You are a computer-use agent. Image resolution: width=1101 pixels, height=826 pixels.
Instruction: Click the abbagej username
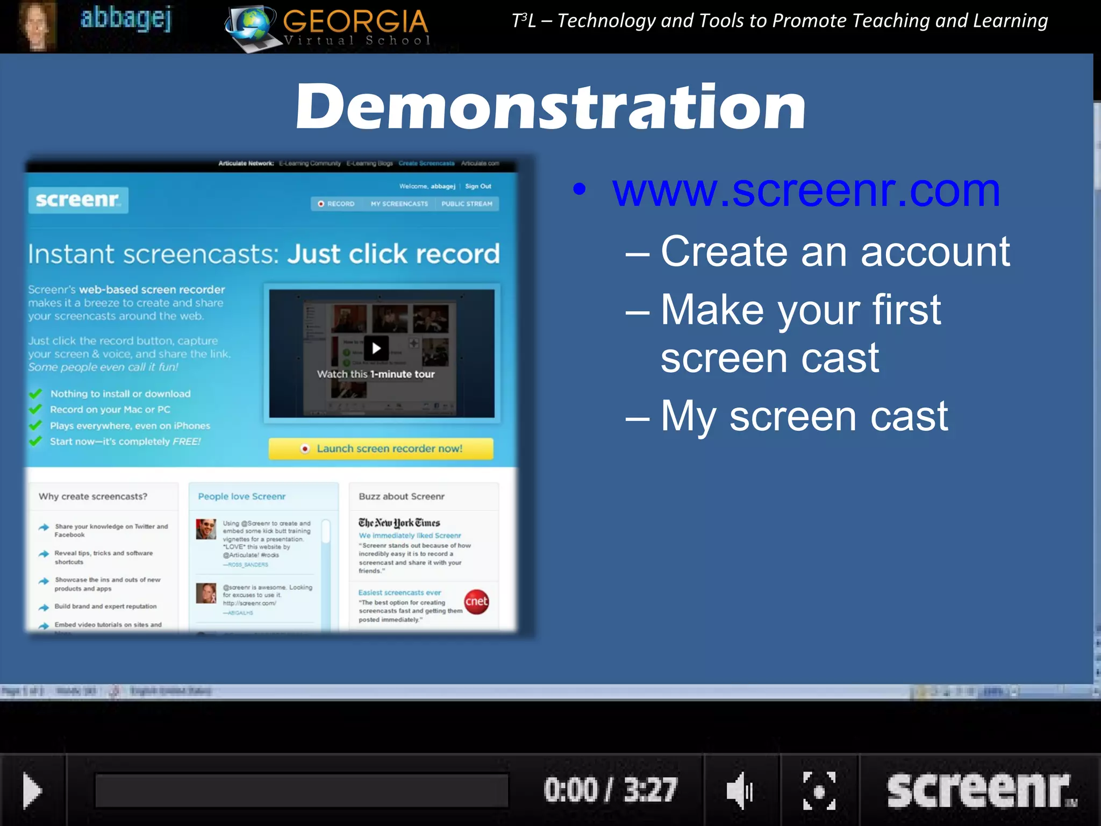click(x=126, y=19)
